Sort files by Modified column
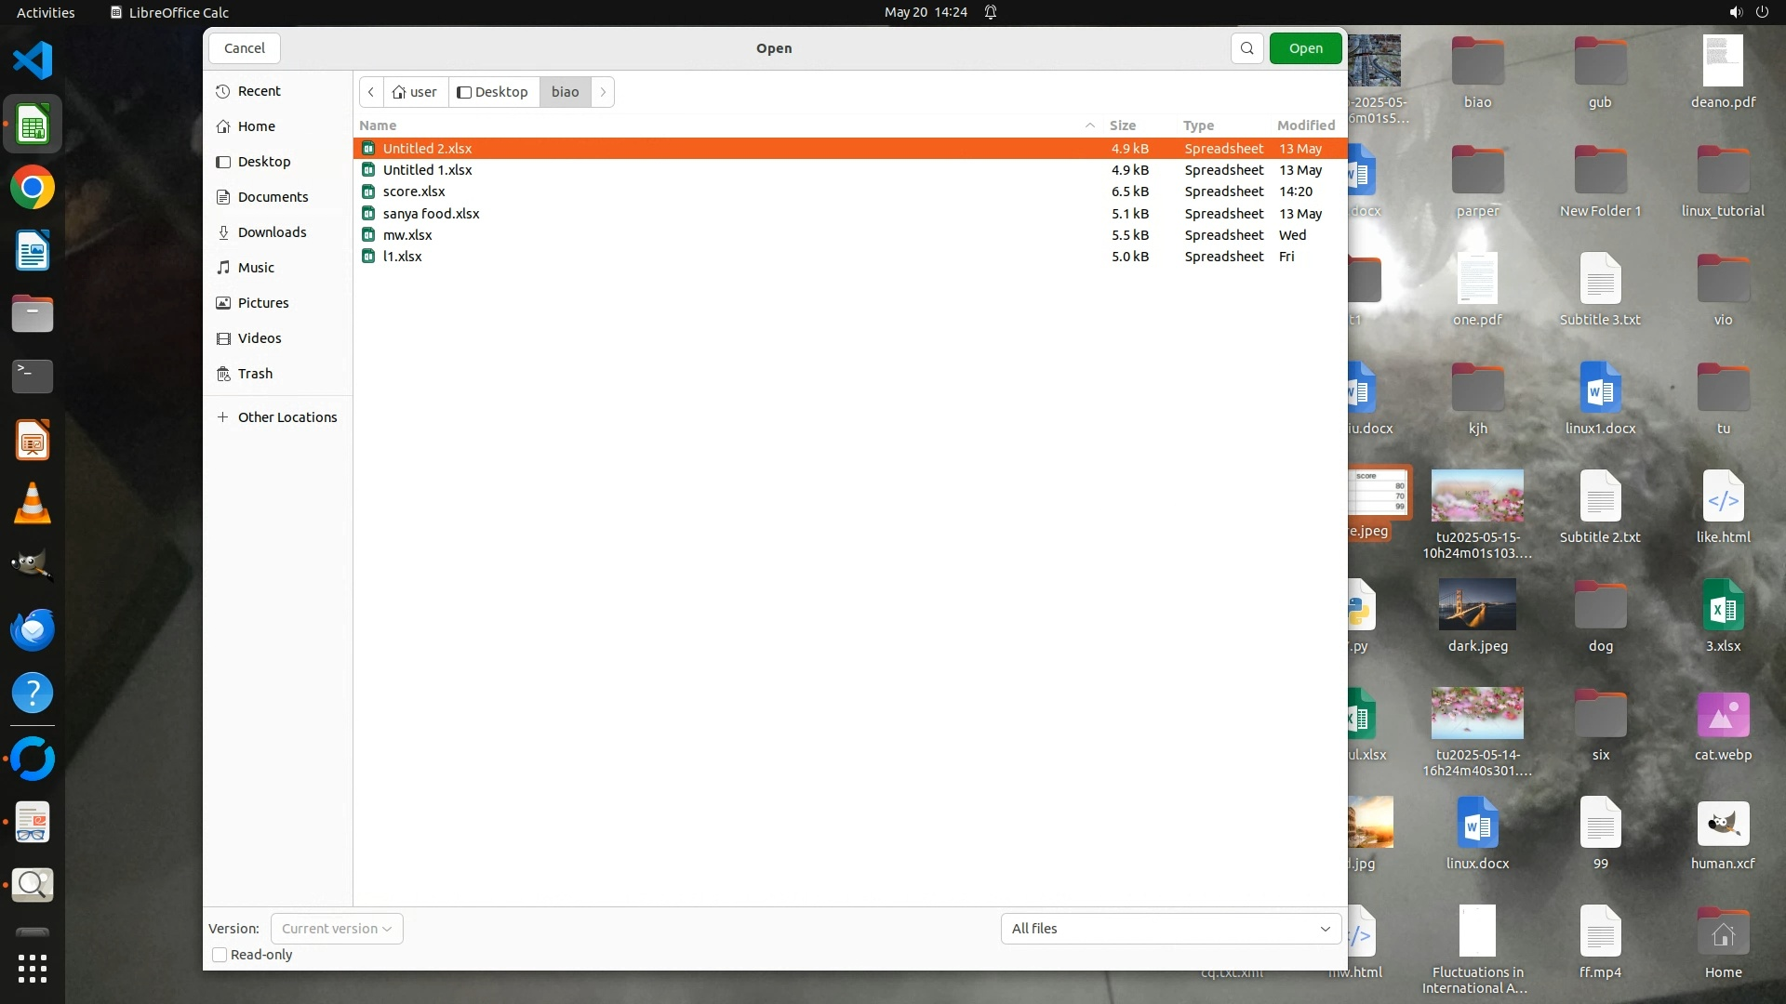 click(x=1305, y=125)
